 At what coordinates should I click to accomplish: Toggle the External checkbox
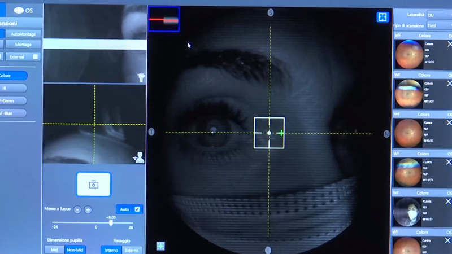(x=35, y=57)
